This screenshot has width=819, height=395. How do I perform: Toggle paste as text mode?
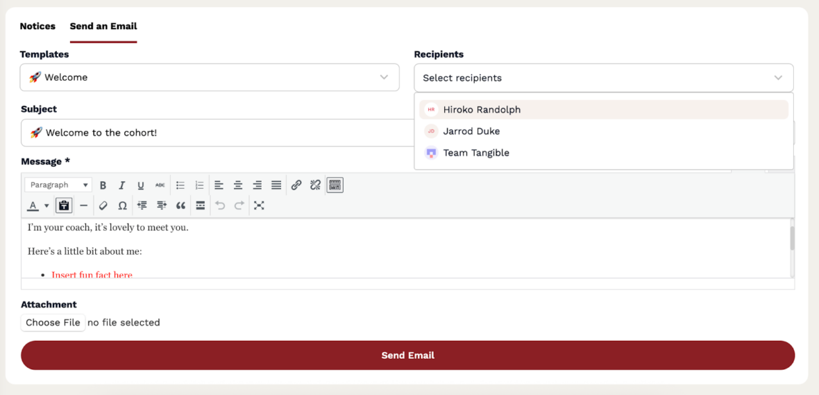(x=64, y=205)
